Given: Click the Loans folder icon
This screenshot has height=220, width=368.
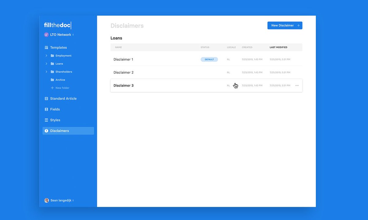Looking at the screenshot, I should pyautogui.click(x=52, y=64).
